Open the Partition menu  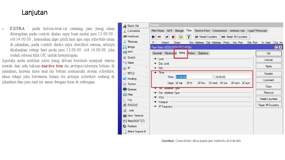coord(135,126)
